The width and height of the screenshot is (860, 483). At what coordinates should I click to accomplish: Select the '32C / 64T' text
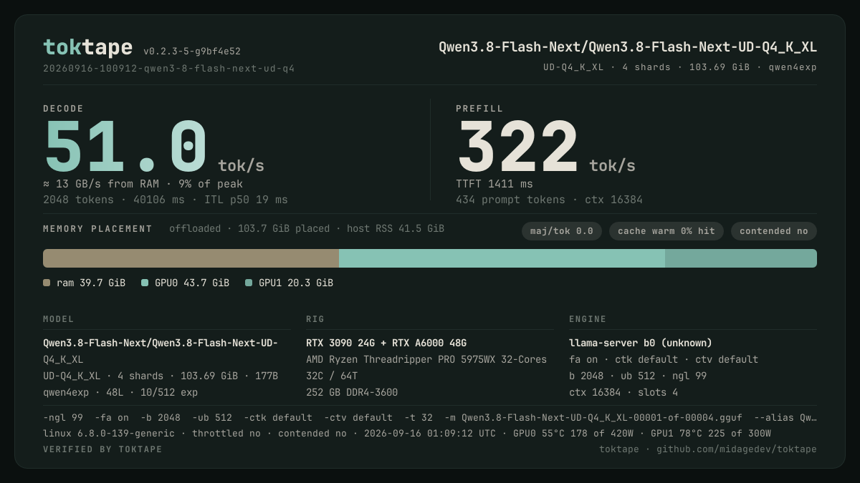point(332,376)
